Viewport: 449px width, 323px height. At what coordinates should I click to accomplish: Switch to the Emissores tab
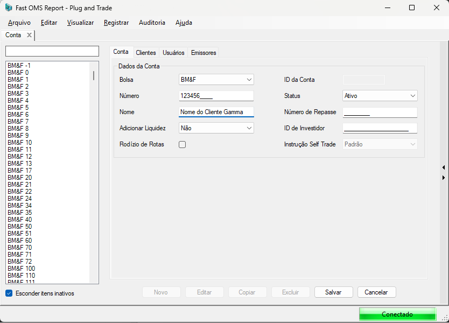[x=204, y=53]
